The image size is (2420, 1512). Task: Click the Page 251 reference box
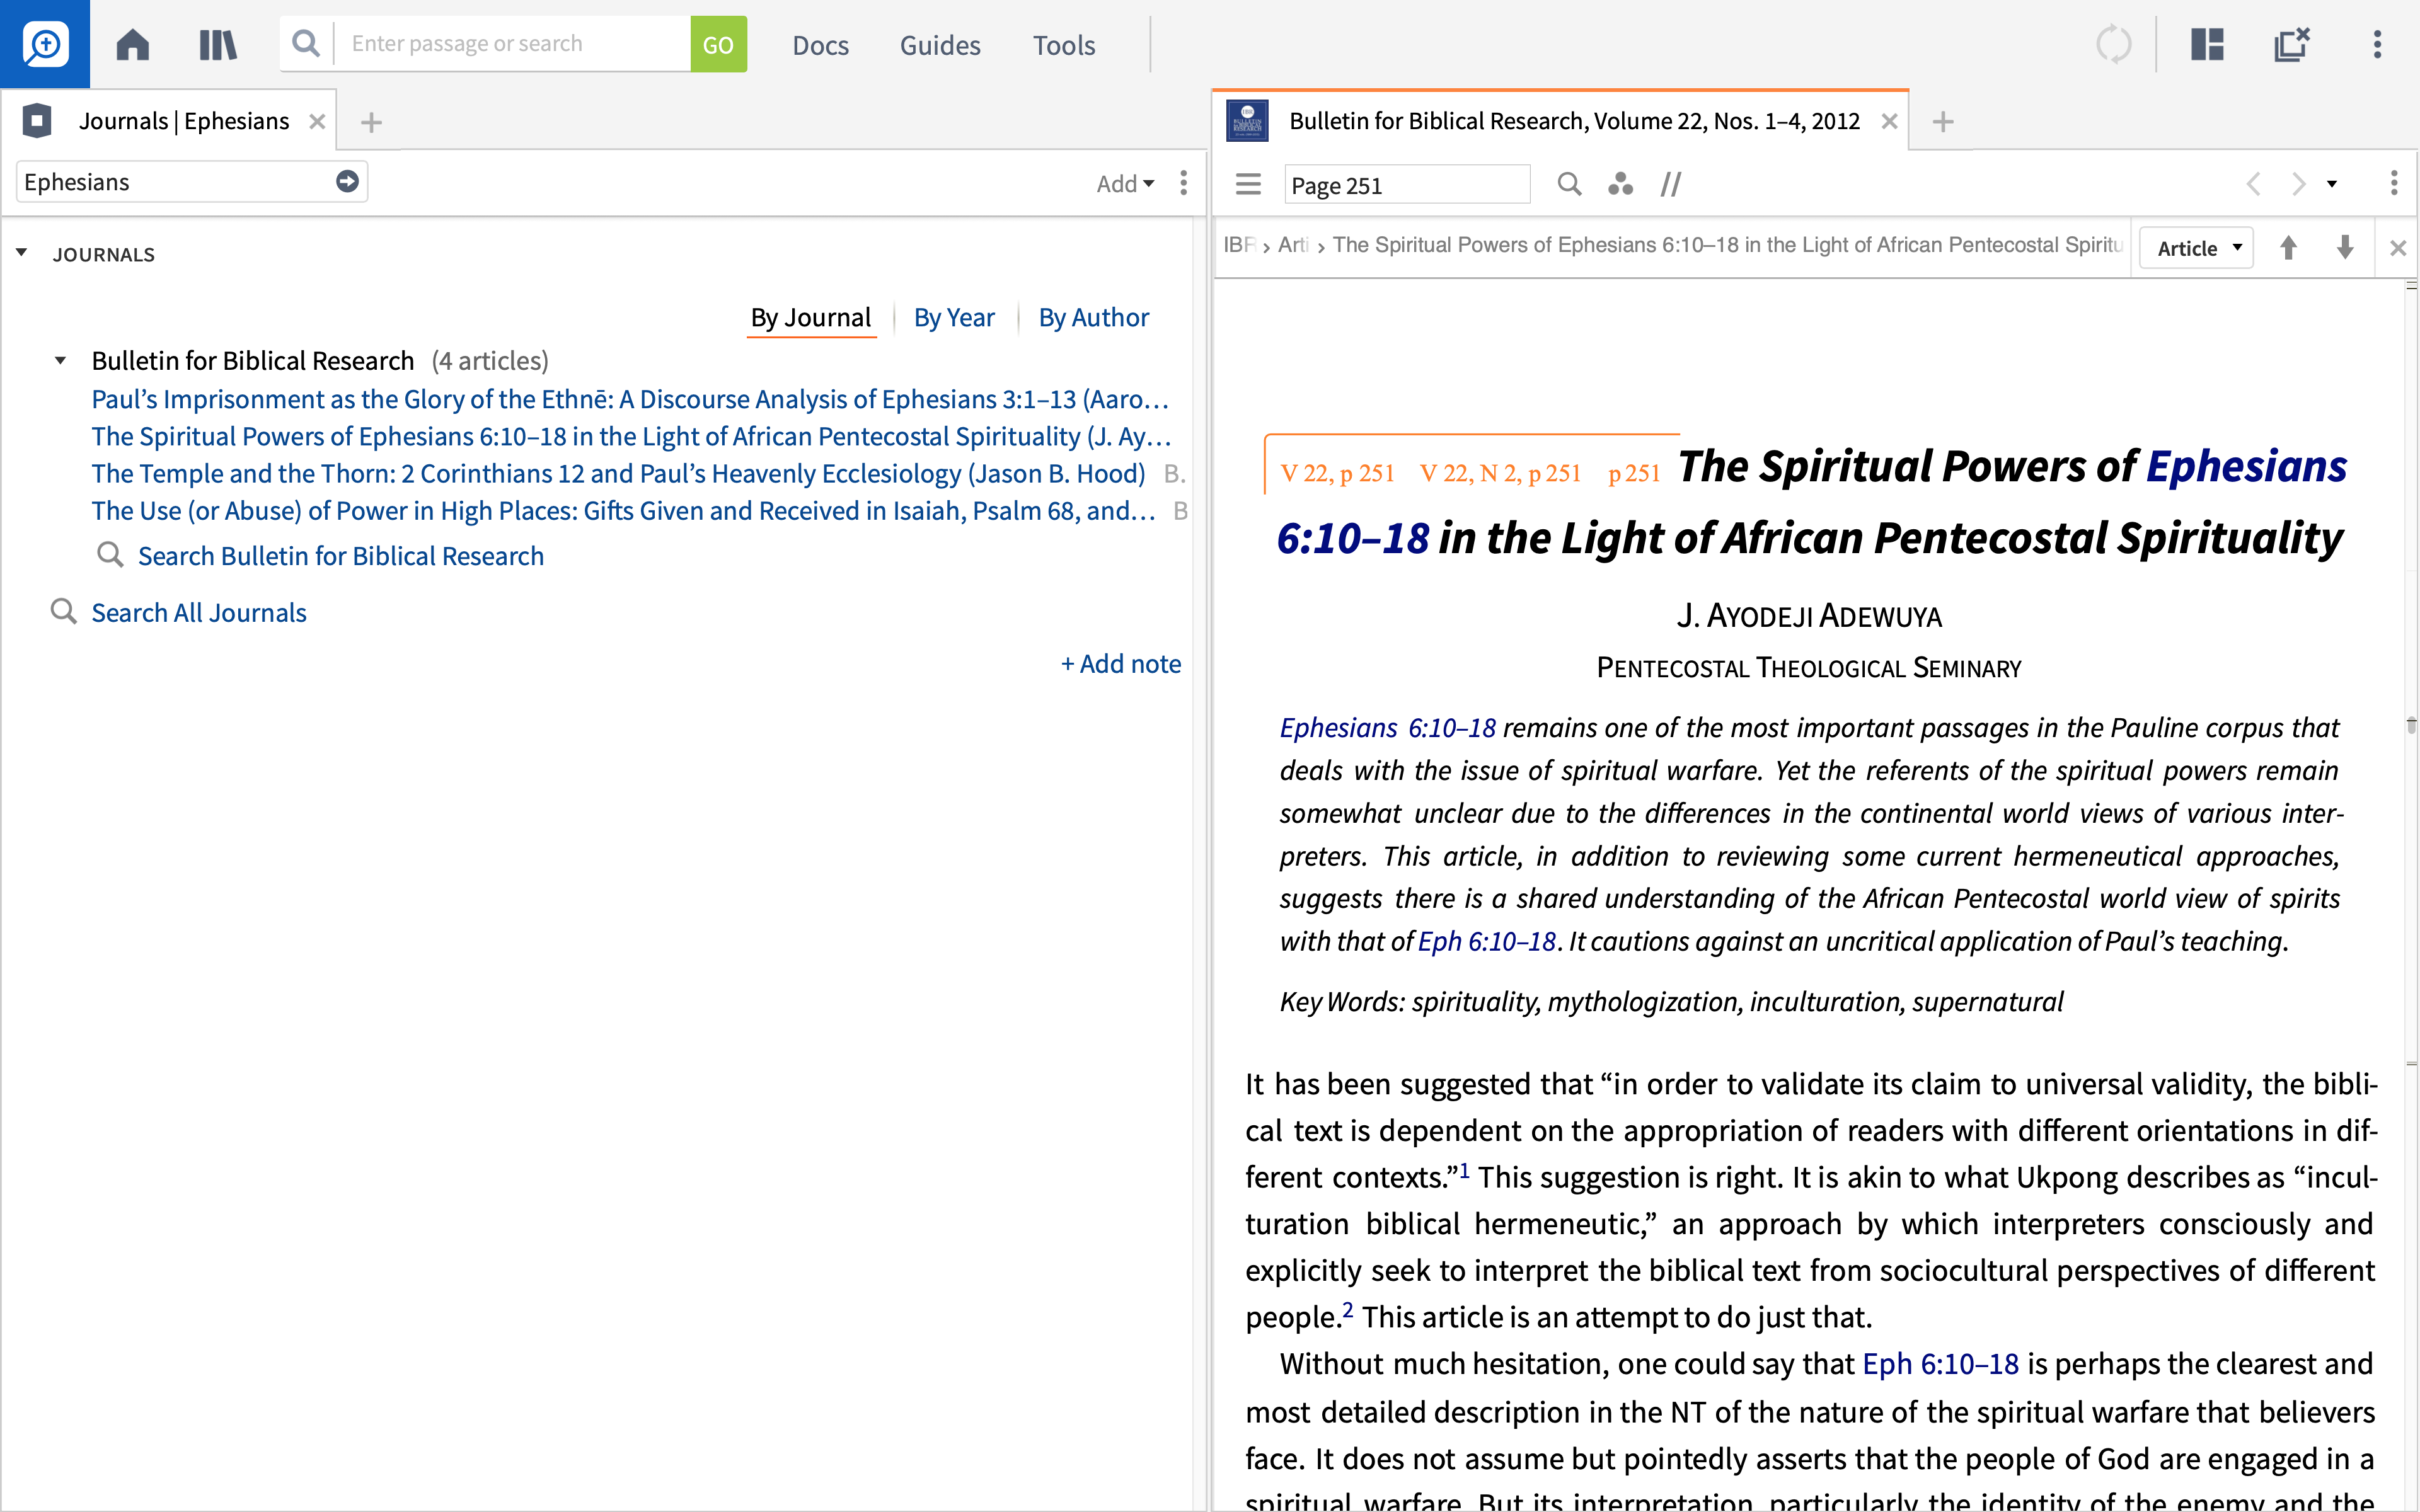pyautogui.click(x=1407, y=185)
